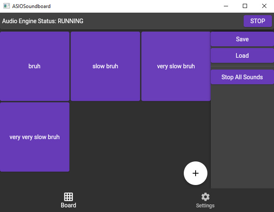Click the ASIOSoundboard app icon in title bar

pyautogui.click(x=6, y=6)
